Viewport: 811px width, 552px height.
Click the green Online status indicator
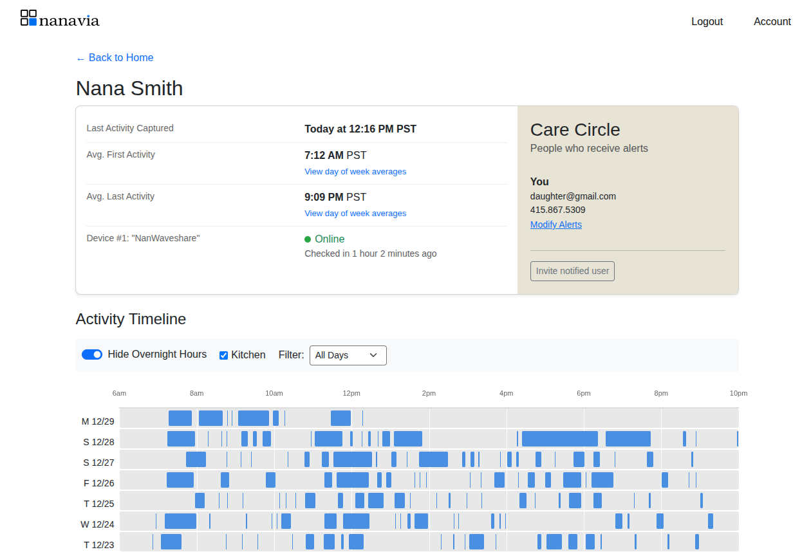(x=308, y=239)
